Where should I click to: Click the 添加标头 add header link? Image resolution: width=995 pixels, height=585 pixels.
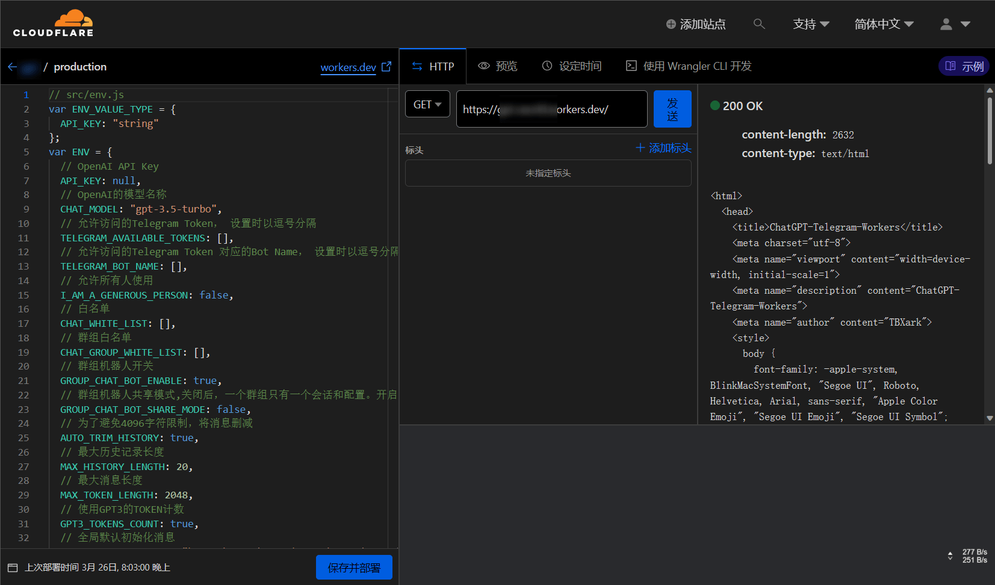coord(663,148)
